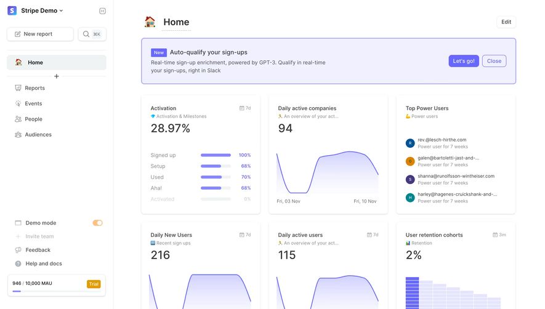Screen dimensions: 545x309
Task: Click the 28.97% activation value
Action: (x=171, y=128)
